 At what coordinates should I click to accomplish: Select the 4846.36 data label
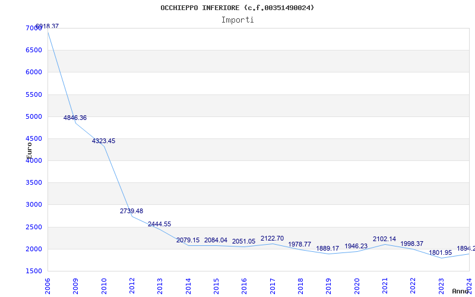pyautogui.click(x=75, y=118)
